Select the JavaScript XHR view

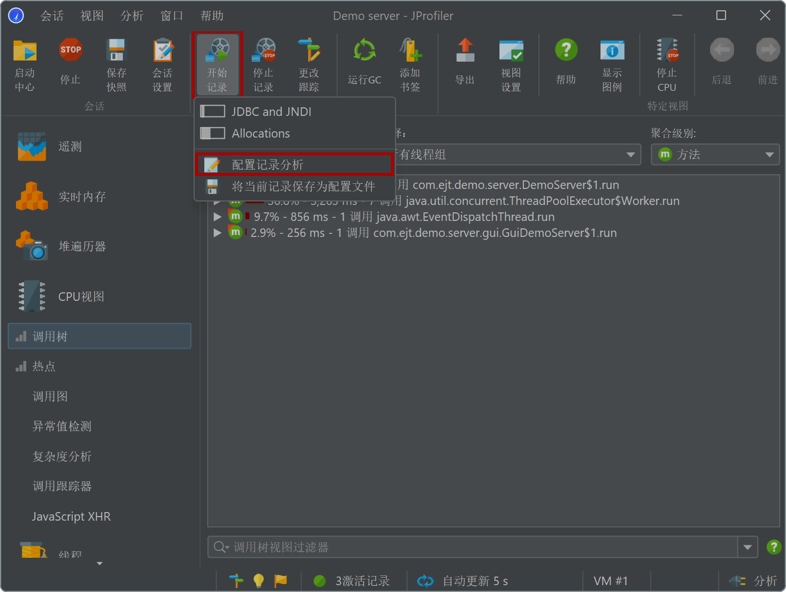tap(100, 516)
